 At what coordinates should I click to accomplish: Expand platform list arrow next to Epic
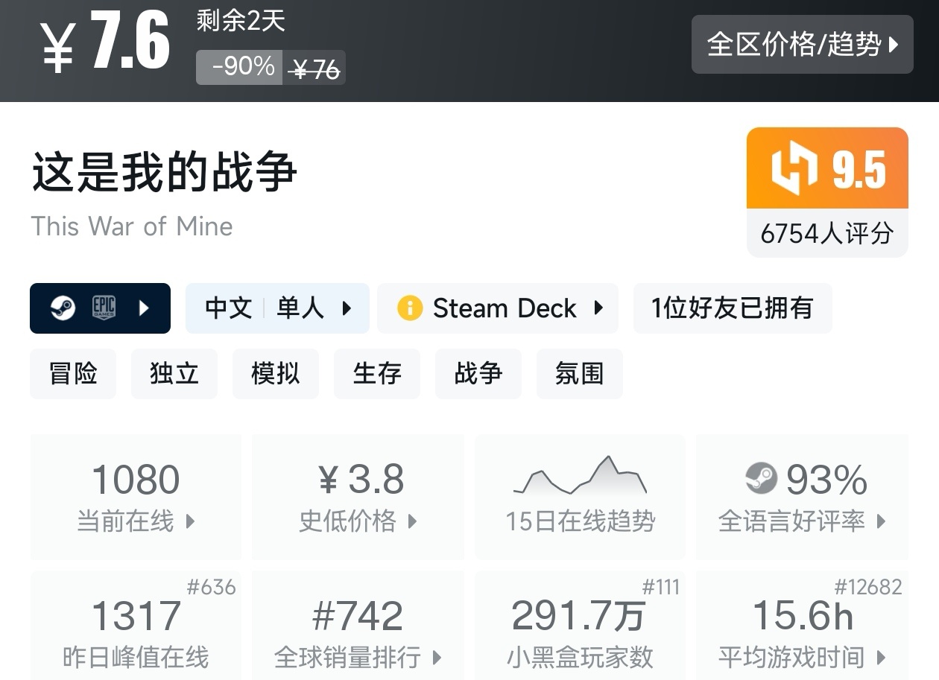point(145,308)
